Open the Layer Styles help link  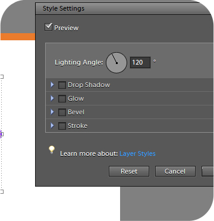(x=137, y=153)
